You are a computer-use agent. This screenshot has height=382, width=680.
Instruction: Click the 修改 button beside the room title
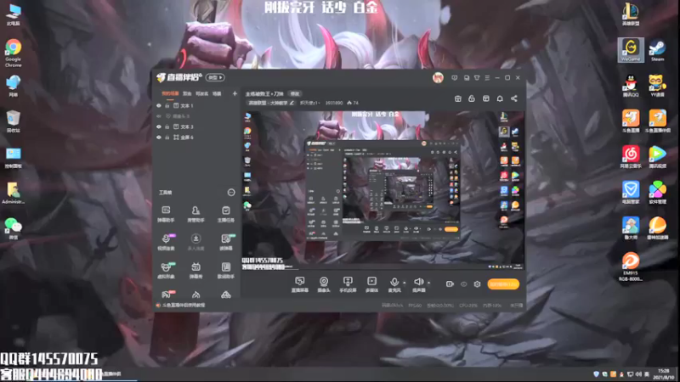click(295, 93)
